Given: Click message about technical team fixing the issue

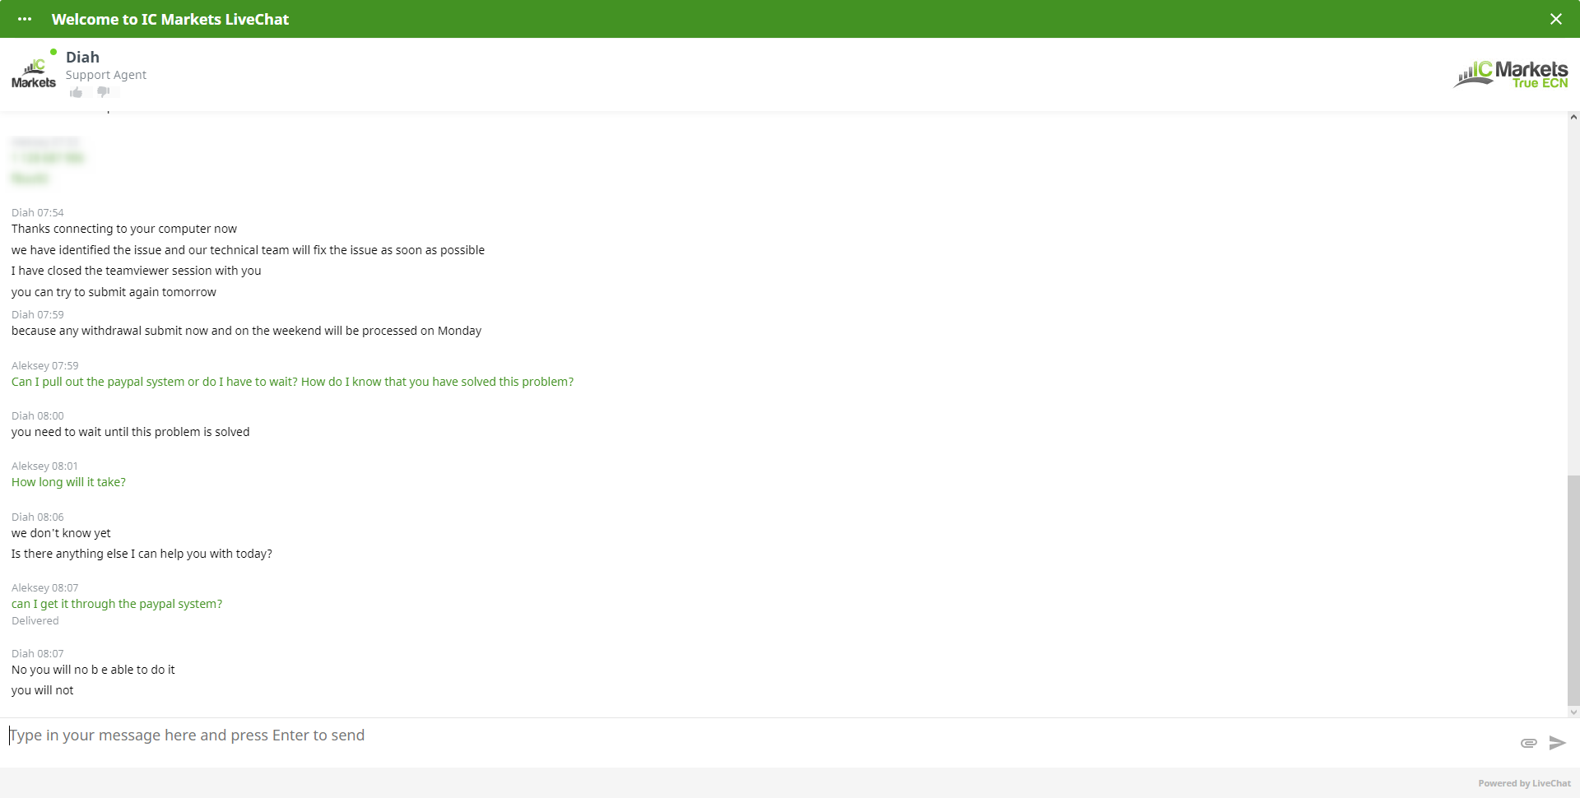Looking at the screenshot, I should pos(248,250).
